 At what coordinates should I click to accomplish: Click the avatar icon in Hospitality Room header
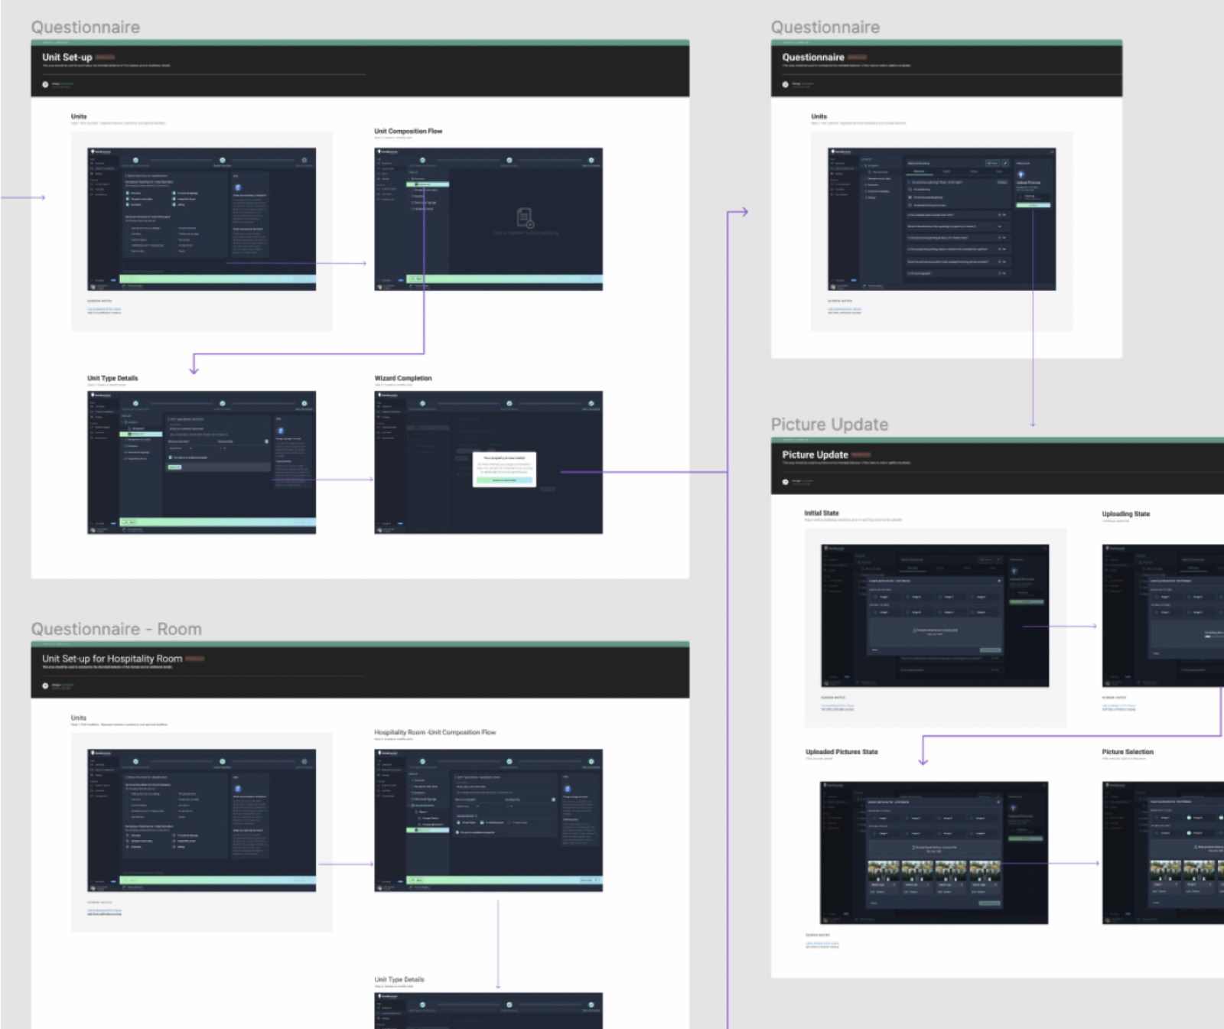[x=45, y=686]
